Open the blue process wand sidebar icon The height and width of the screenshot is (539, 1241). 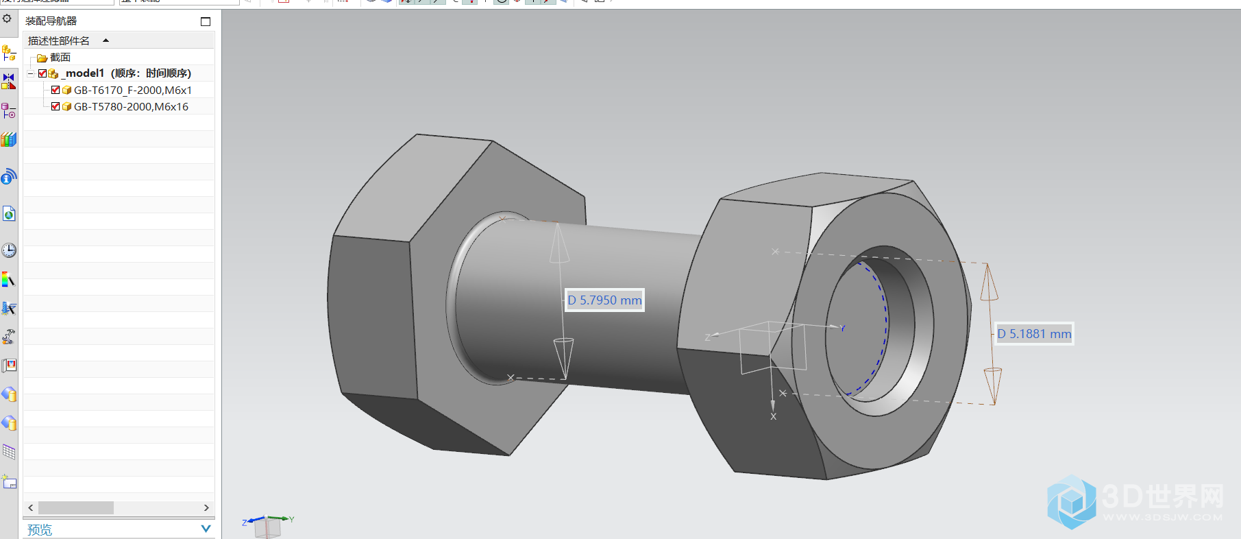point(9,308)
